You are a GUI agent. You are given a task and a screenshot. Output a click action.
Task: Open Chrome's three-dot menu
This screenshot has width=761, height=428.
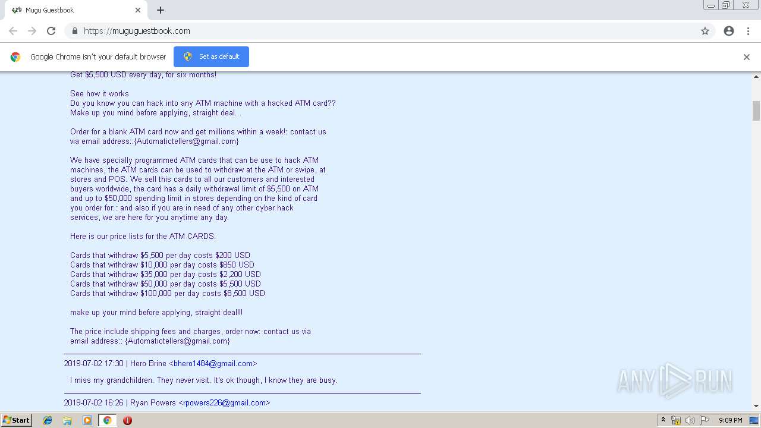tap(748, 31)
